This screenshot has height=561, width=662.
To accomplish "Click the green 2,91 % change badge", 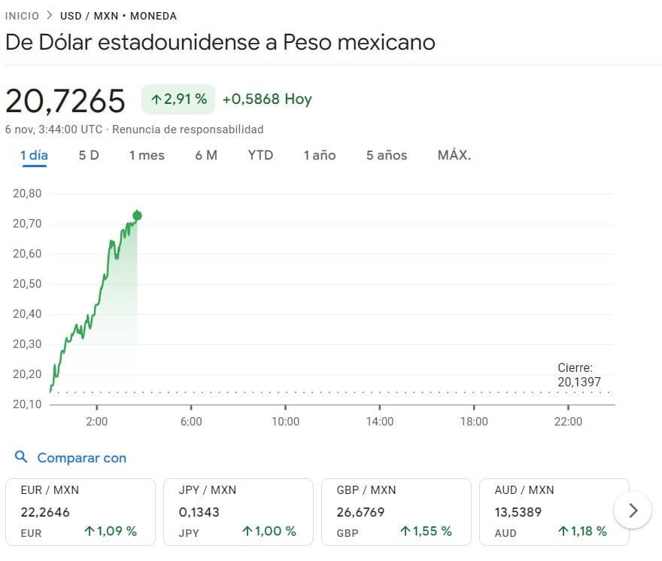I will pos(178,99).
